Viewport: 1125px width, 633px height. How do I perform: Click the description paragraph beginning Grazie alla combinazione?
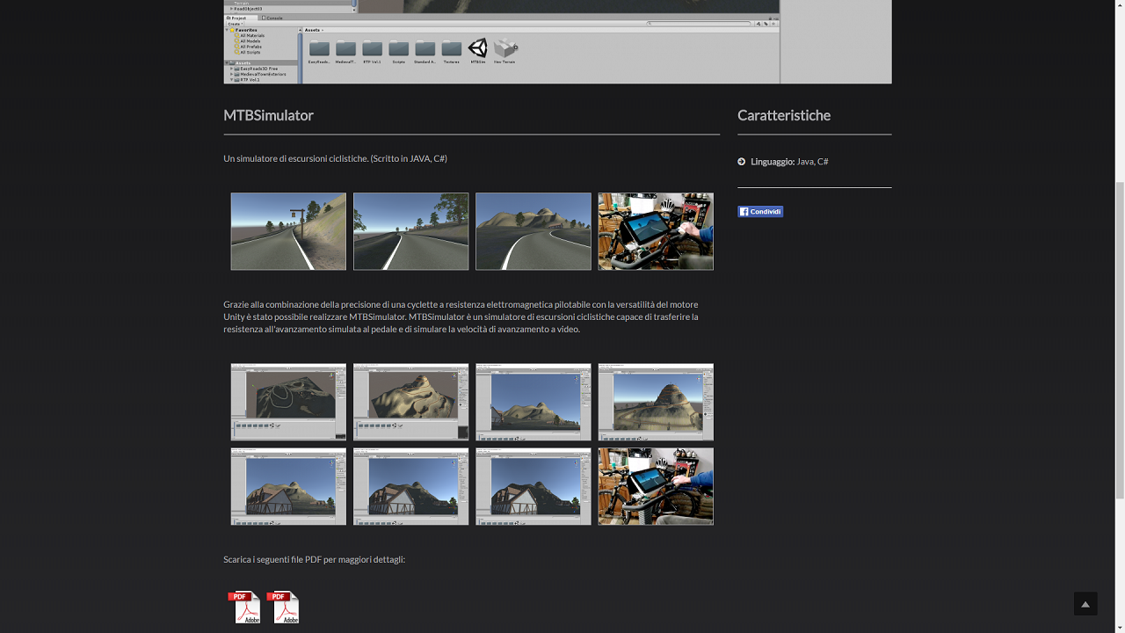[461, 316]
